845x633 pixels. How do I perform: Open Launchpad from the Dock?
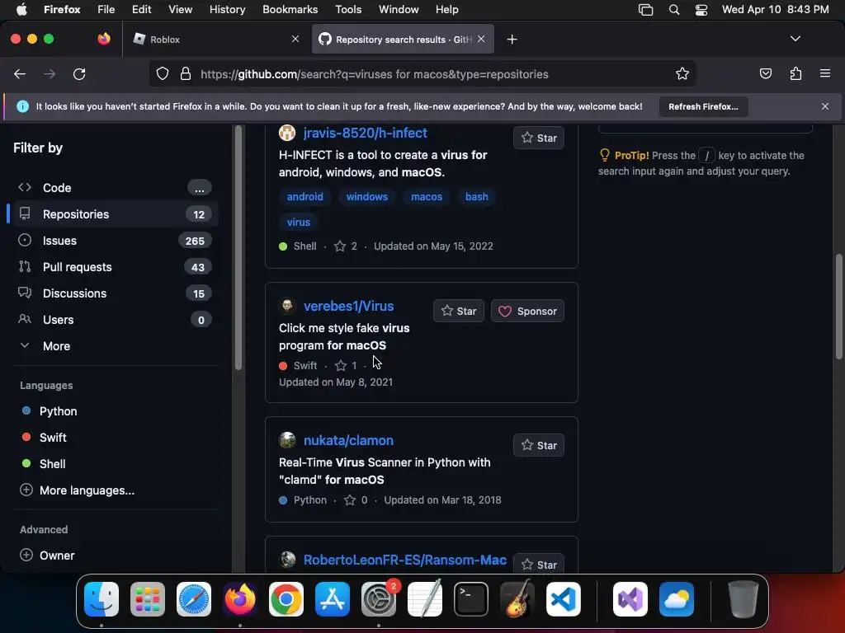148,599
